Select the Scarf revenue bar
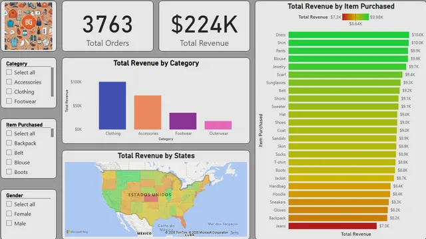 point(345,74)
